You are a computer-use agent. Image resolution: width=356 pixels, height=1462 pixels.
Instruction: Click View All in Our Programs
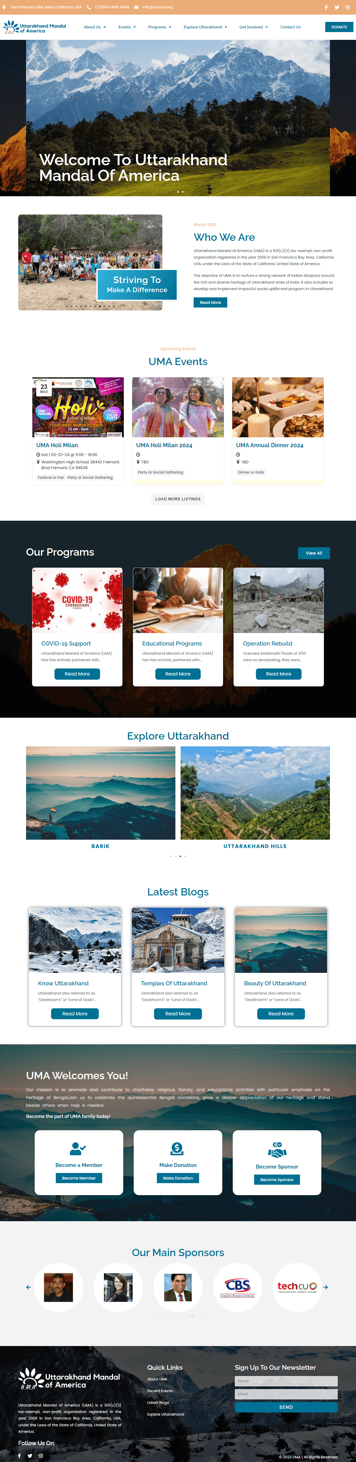(x=314, y=553)
